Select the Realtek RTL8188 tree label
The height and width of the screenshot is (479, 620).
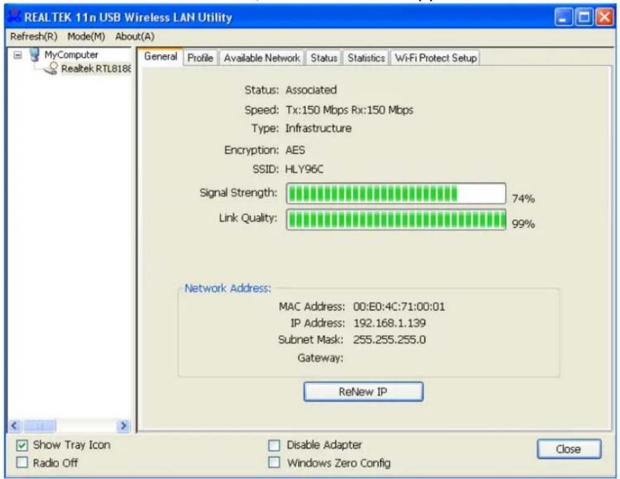(96, 68)
